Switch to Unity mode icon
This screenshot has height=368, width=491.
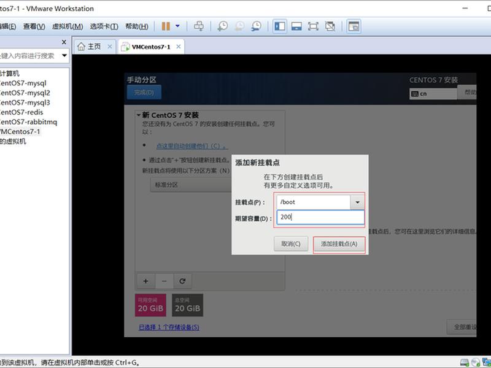[330, 26]
